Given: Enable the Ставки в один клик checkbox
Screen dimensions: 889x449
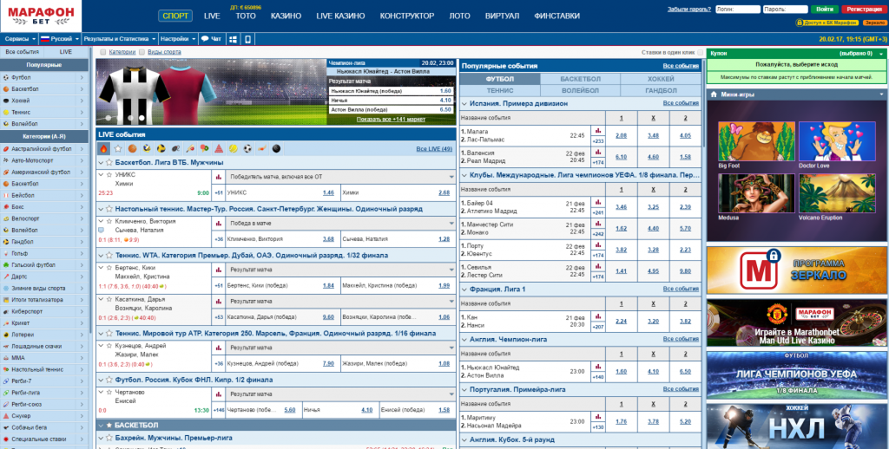Looking at the screenshot, I should click(701, 52).
